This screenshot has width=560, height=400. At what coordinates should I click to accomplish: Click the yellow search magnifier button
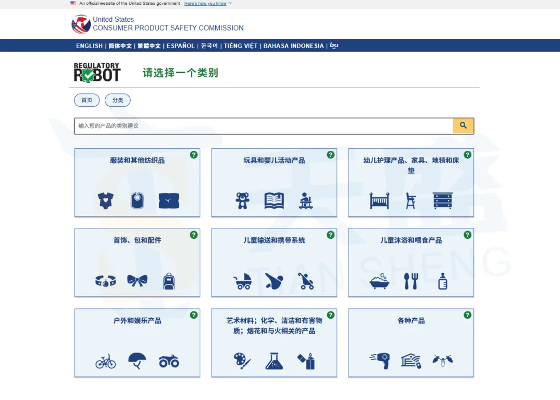(463, 125)
